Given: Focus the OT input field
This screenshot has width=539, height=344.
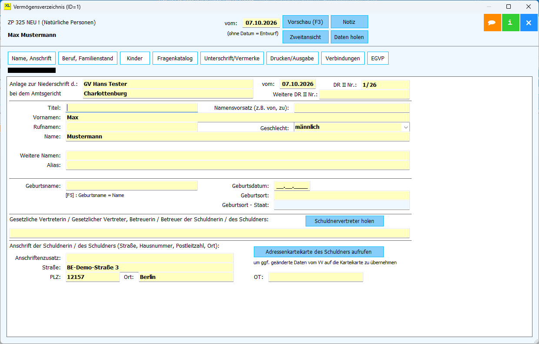Looking at the screenshot, I should [316, 277].
